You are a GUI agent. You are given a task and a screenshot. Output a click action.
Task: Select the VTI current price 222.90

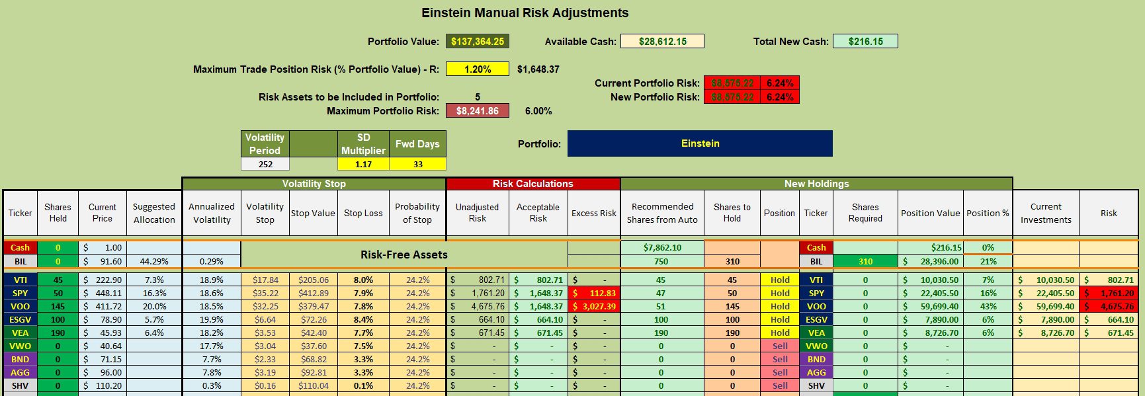(x=103, y=280)
